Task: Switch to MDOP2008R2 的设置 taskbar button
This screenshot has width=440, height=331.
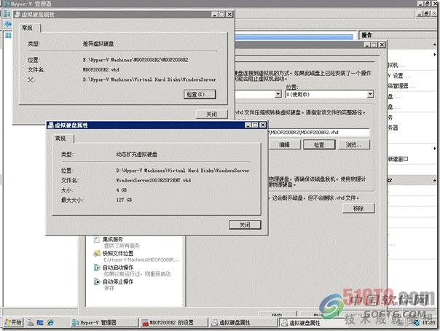Action: tap(173, 323)
